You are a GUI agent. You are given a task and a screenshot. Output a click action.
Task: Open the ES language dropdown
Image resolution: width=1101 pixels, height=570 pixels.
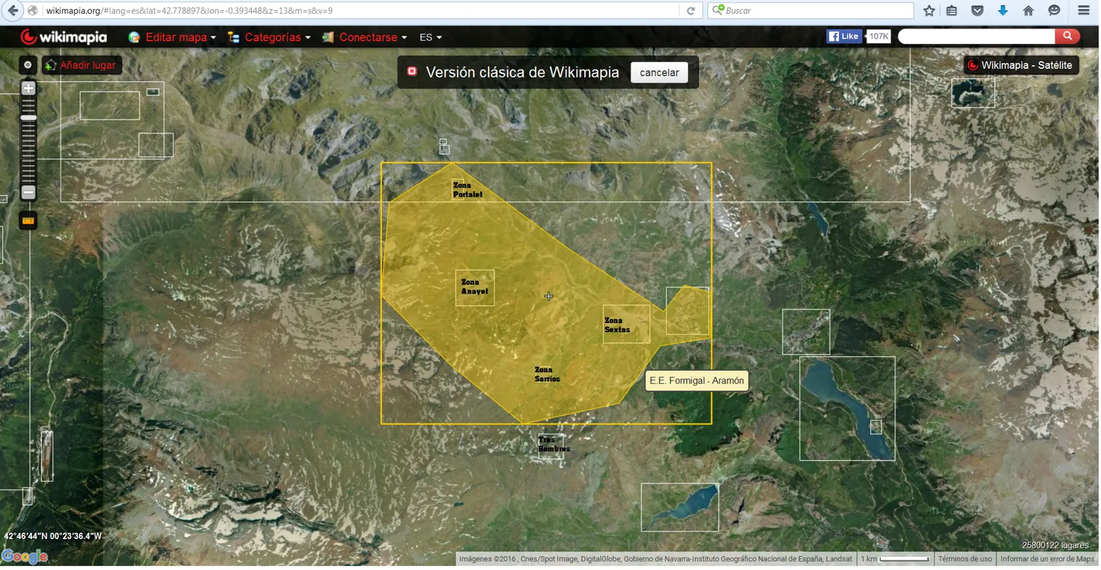(x=431, y=37)
